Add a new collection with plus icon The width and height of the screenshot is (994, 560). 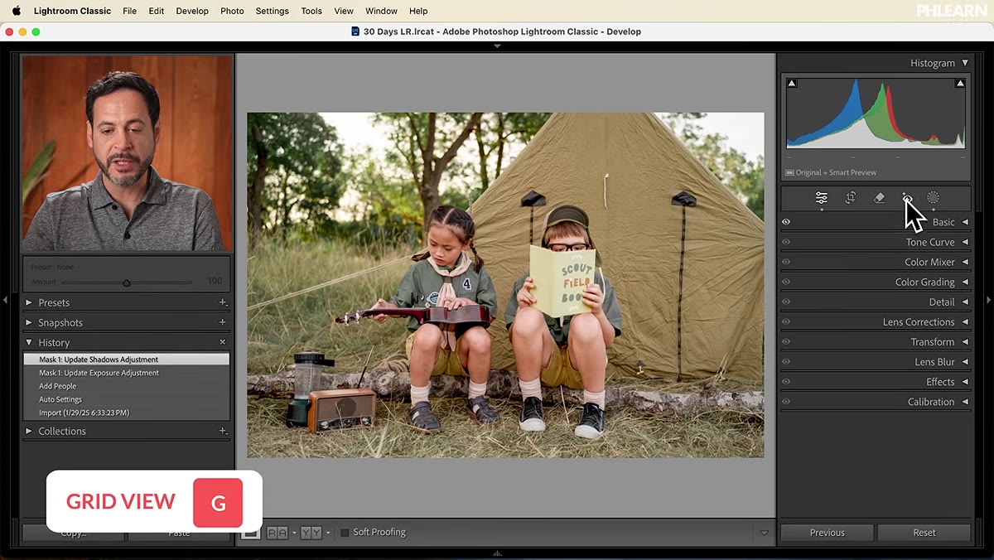tap(223, 431)
